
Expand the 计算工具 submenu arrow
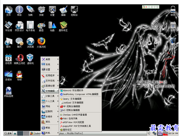coord(58,96)
